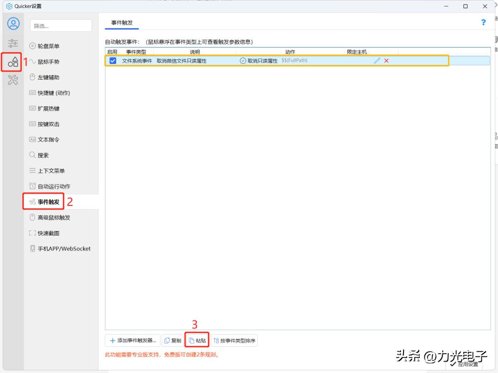This screenshot has width=498, height=373.
Task: Open the user profile icon in the sidebar
Action: click(12, 24)
